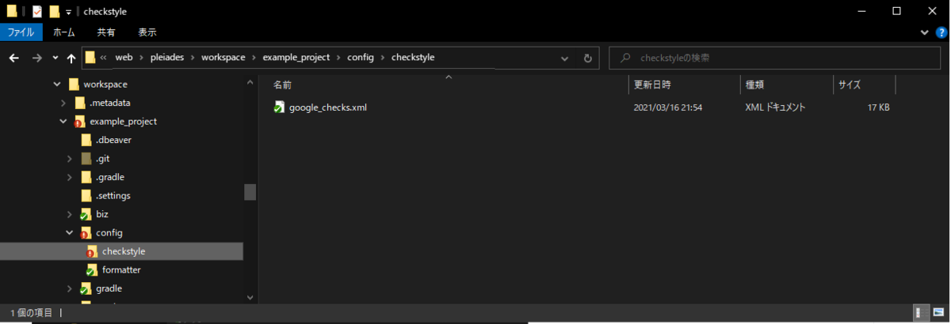Select the example_project folder in tree
951x324 pixels.
(123, 121)
